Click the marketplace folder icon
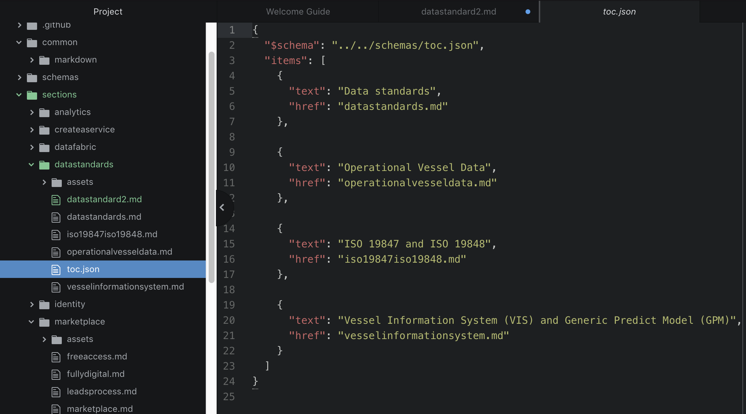The width and height of the screenshot is (746, 414). pyautogui.click(x=44, y=322)
